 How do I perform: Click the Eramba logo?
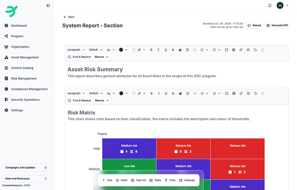coord(12,11)
